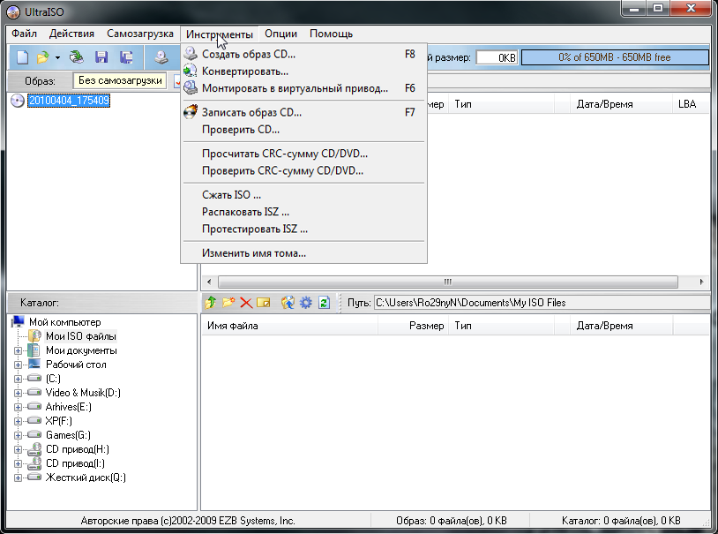Viewport: 718px width, 534px height.
Task: Select Жесткий диск(Q:) in catalog tree
Action: tap(86, 478)
